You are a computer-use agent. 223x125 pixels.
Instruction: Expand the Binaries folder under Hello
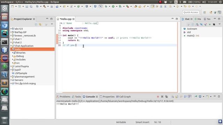[x=13, y=52]
